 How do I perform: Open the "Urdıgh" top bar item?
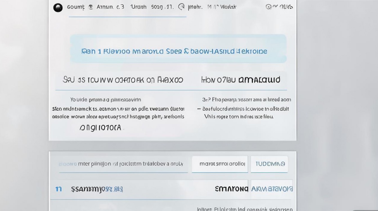coord(138,7)
